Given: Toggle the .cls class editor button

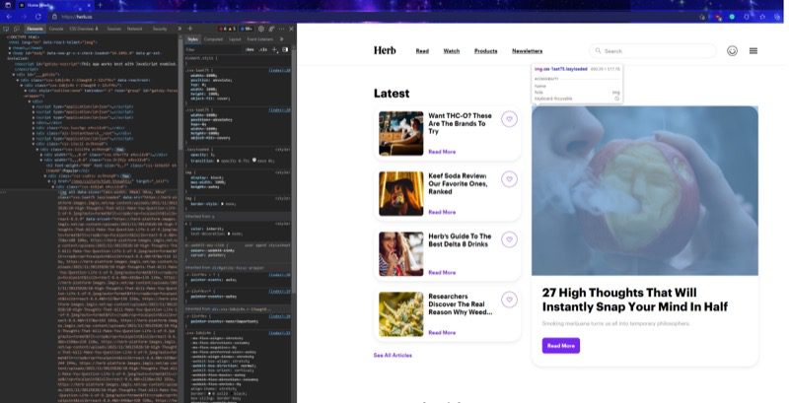Looking at the screenshot, I should coord(263,49).
